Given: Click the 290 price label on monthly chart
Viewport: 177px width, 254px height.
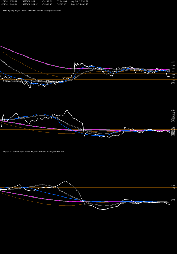Looking at the screenshot, I should (x=173, y=200).
